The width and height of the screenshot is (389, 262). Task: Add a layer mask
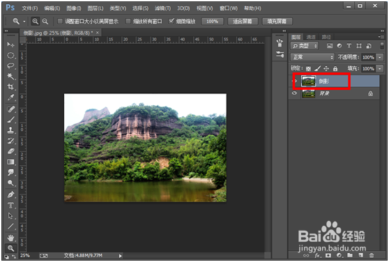point(328,255)
